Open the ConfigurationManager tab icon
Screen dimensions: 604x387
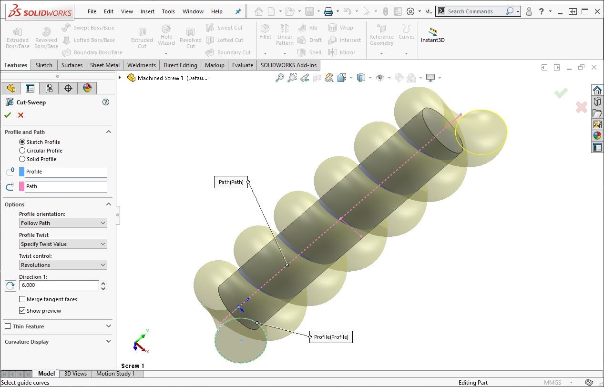pos(49,88)
